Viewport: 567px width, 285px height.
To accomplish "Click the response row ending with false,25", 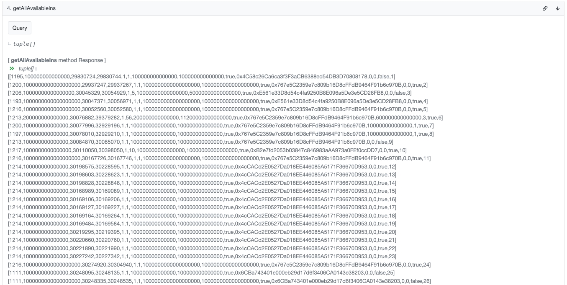I will [x=202, y=273].
